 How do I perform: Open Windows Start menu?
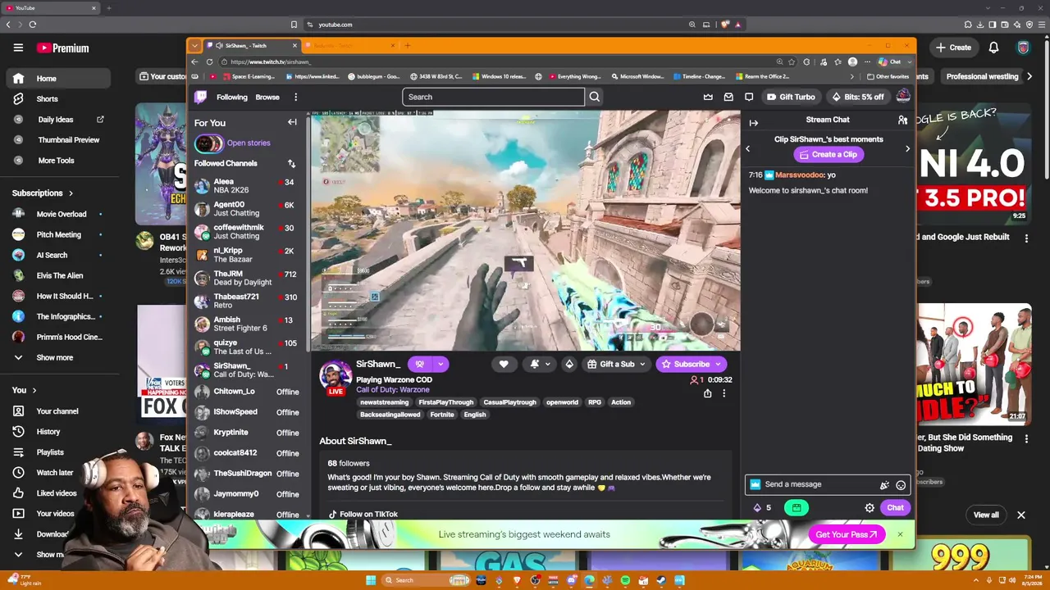(371, 580)
